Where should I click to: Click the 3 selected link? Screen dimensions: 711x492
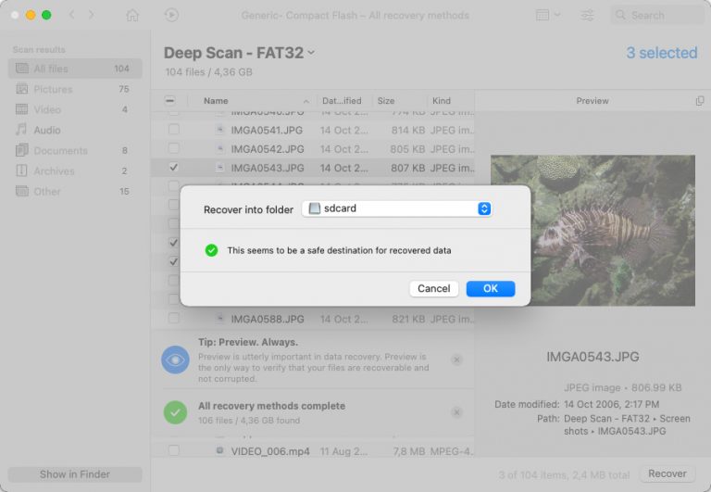(662, 53)
